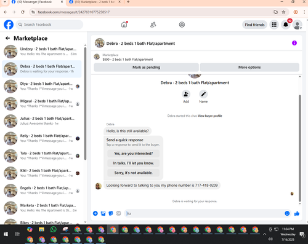
Task: Open Chrome three-dot menu
Action: point(304,12)
